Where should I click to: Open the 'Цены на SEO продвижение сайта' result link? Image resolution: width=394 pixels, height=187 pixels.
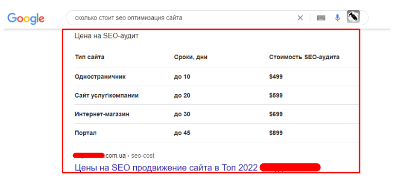click(x=166, y=167)
